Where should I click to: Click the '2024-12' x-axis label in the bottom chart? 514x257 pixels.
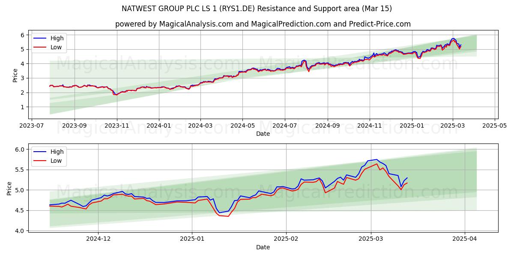[99, 240]
